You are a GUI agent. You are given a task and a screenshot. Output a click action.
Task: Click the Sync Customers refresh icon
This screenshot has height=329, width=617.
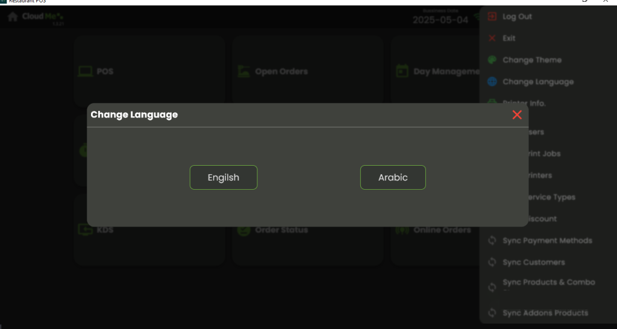pos(492,263)
